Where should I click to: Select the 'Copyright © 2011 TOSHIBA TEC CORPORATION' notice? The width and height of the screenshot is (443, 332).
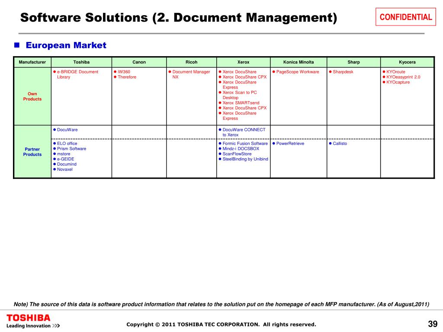coord(221,324)
